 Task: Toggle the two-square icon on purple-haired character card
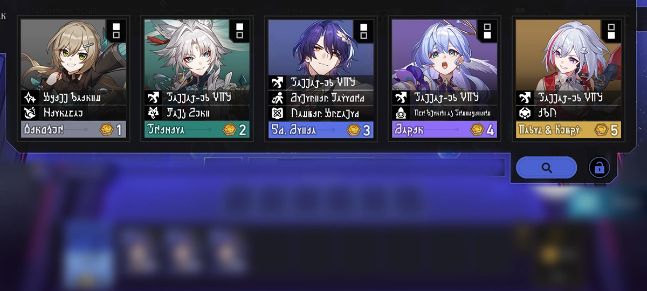(364, 31)
